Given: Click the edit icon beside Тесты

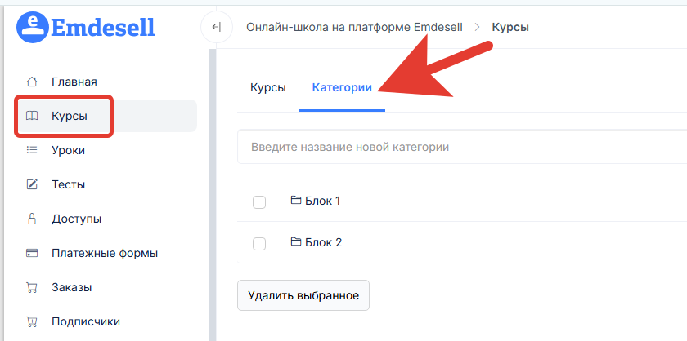Looking at the screenshot, I should (x=32, y=184).
